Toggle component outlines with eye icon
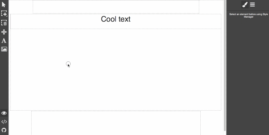Screen dimensions: 269x135 [4, 113]
